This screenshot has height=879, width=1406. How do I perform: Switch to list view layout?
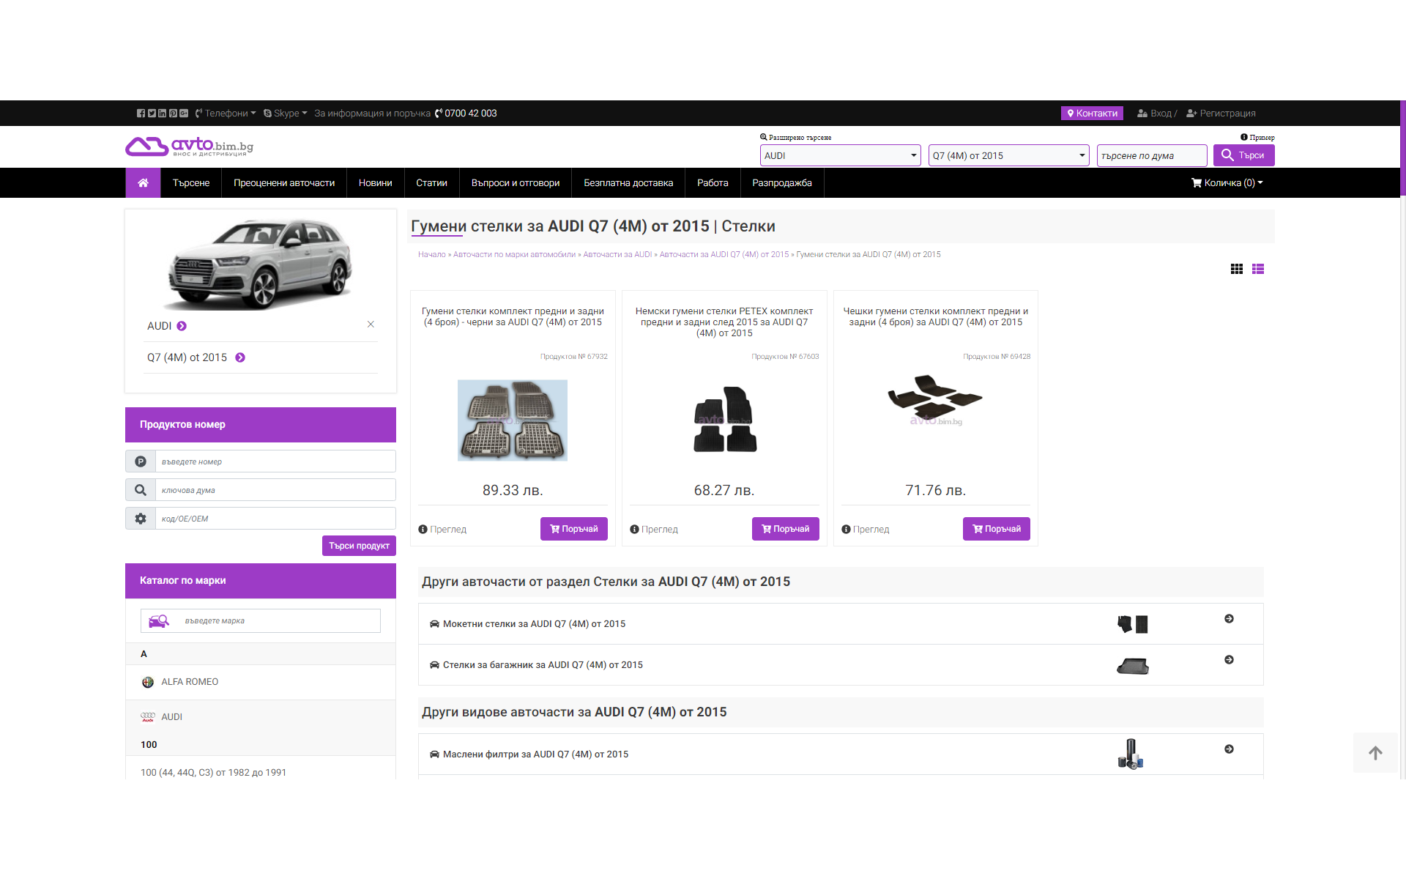coord(1258,269)
